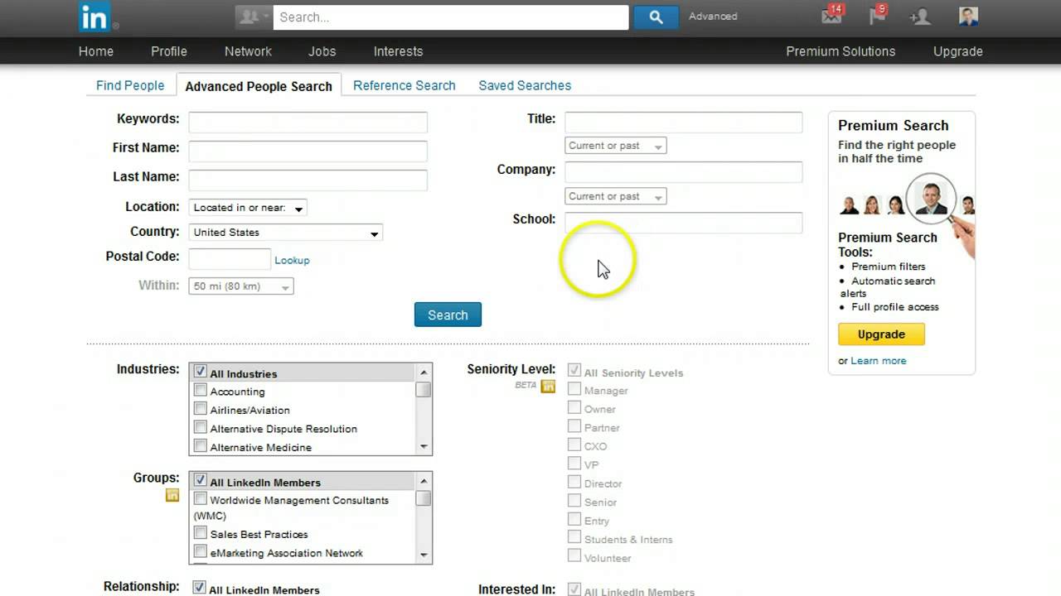The width and height of the screenshot is (1061, 596).
Task: Open the Home menu
Action: (96, 51)
